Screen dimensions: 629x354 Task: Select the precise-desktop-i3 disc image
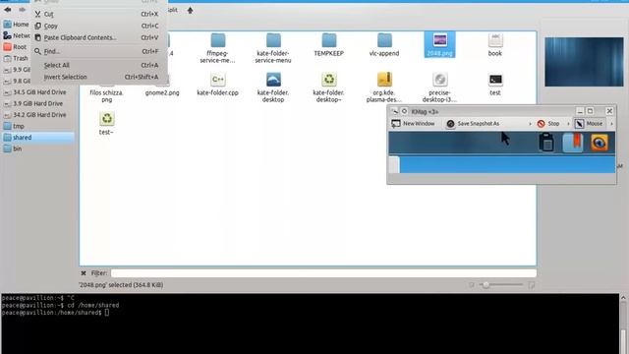coord(439,80)
